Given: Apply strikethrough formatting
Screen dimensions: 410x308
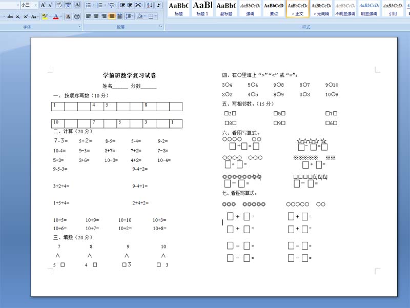Looking at the screenshot, I should pos(10,16).
